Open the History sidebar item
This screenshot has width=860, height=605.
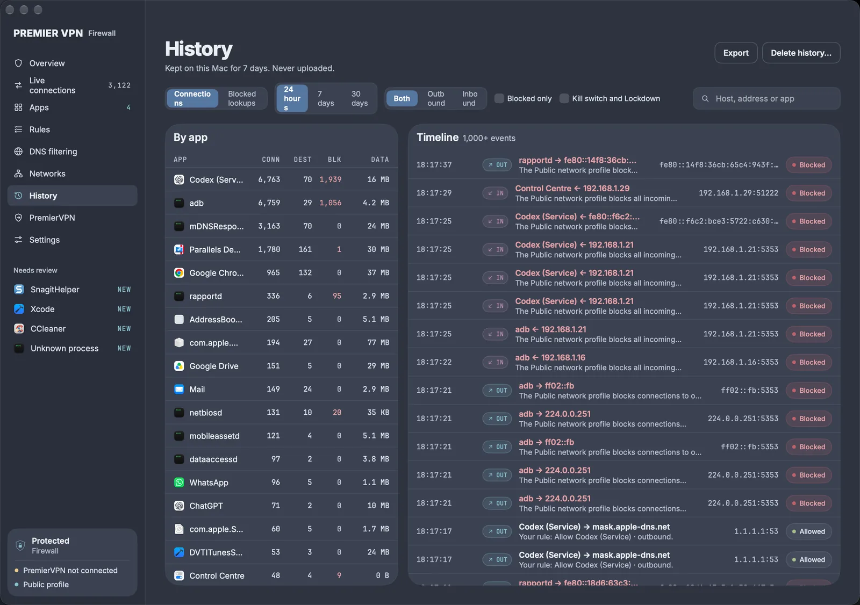(73, 196)
